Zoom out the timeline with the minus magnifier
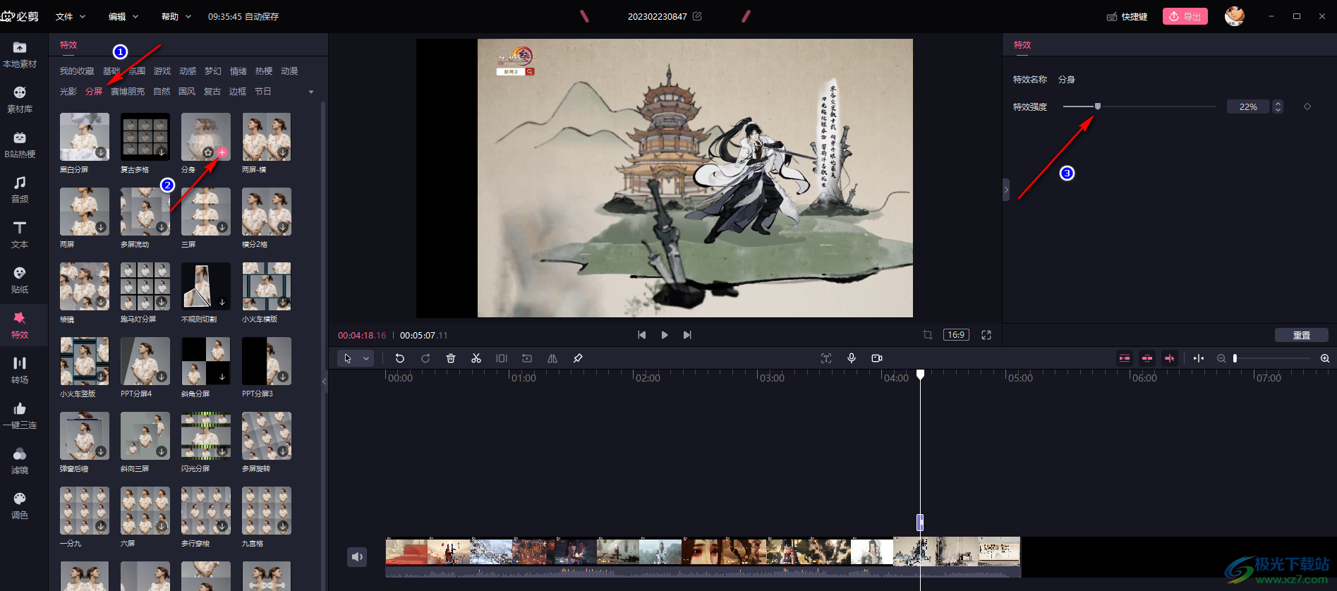Screen dimensions: 1337x591 click(1221, 358)
